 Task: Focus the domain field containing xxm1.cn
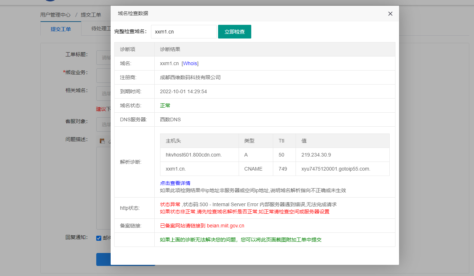click(x=183, y=32)
